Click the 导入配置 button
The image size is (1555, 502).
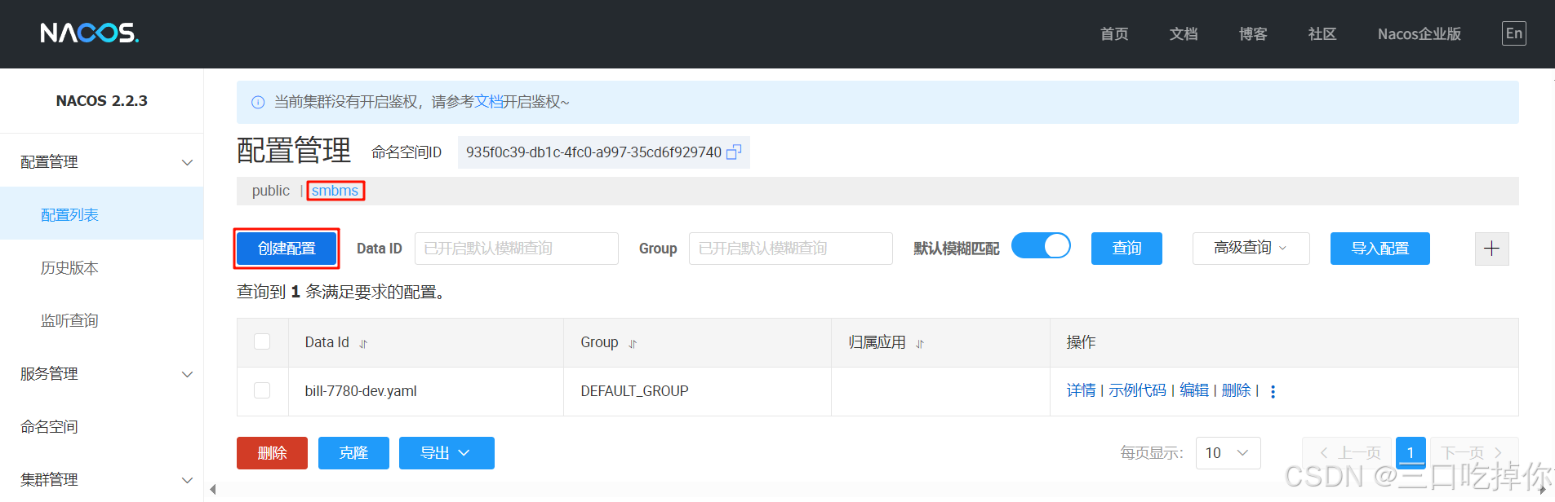[1380, 249]
